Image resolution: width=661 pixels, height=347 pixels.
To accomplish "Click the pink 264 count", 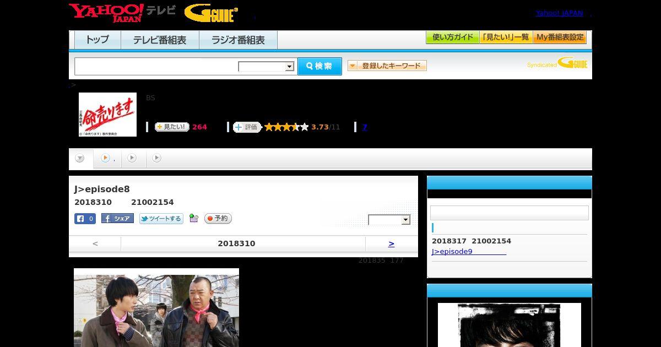I will coord(199,127).
